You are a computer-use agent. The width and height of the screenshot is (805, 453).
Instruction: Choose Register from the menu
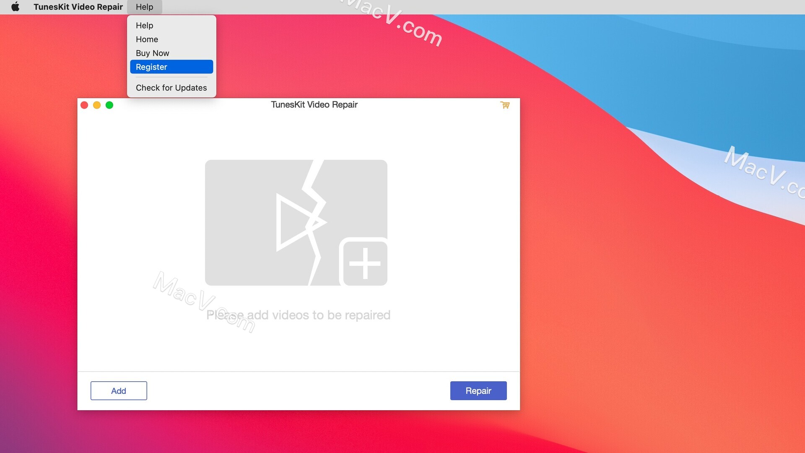[171, 67]
